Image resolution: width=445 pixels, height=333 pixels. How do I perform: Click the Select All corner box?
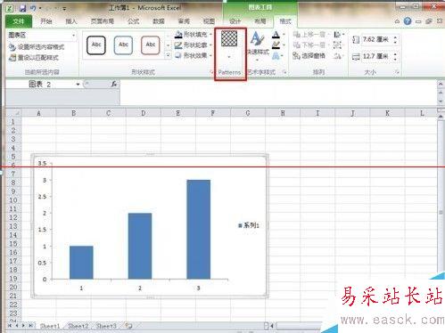click(x=13, y=113)
